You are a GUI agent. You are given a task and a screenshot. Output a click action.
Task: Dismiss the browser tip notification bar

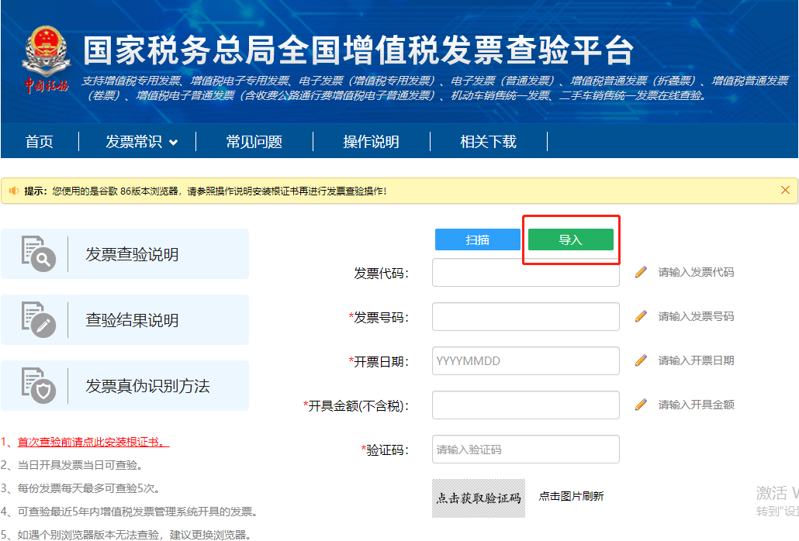click(x=785, y=190)
